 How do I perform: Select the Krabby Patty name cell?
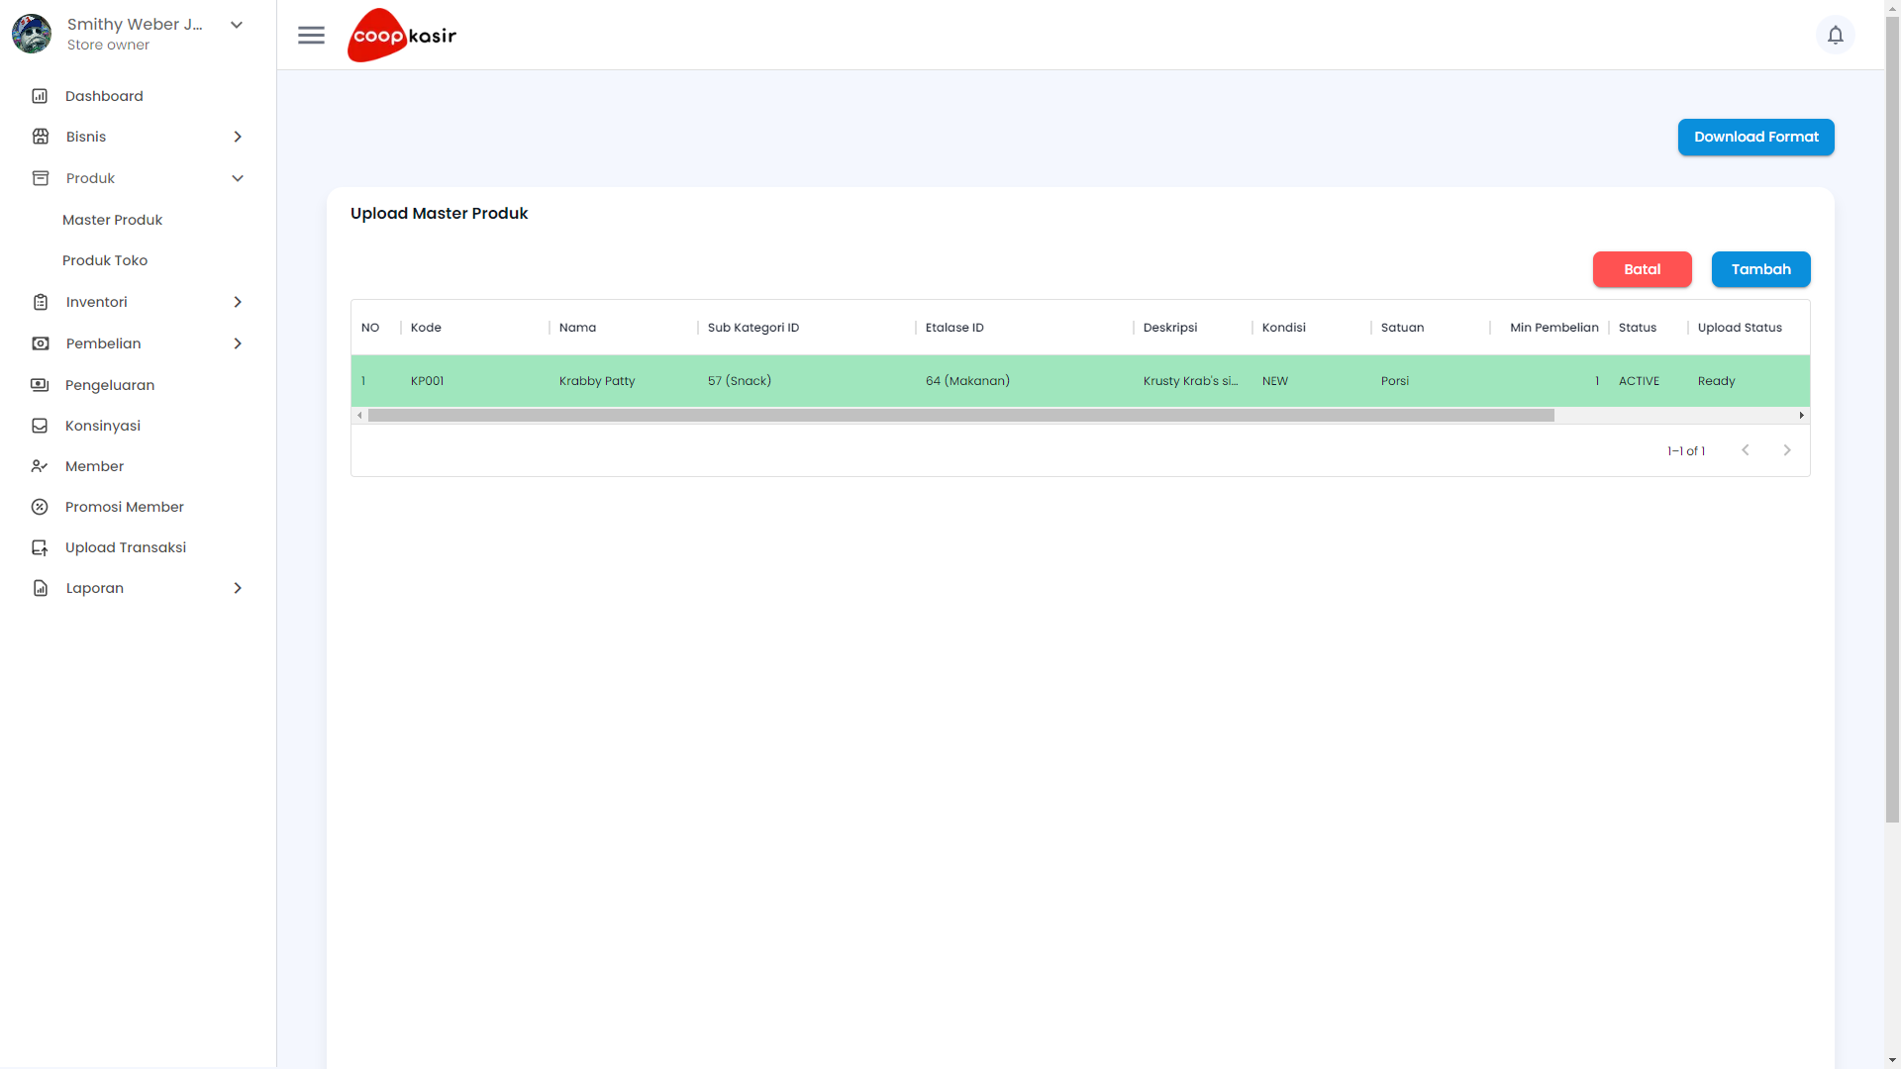tap(624, 381)
